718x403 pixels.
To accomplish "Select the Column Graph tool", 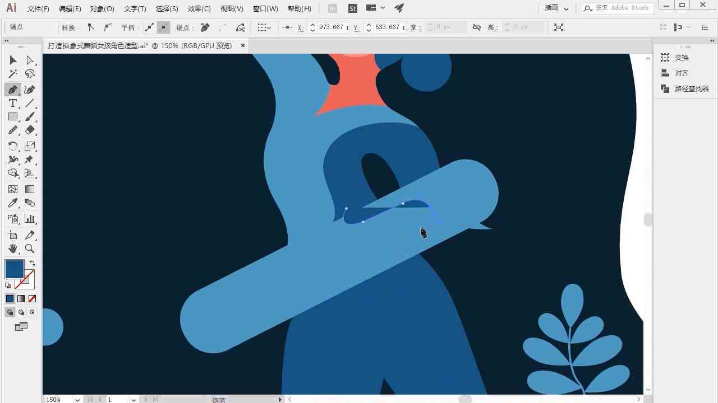I will click(x=30, y=219).
